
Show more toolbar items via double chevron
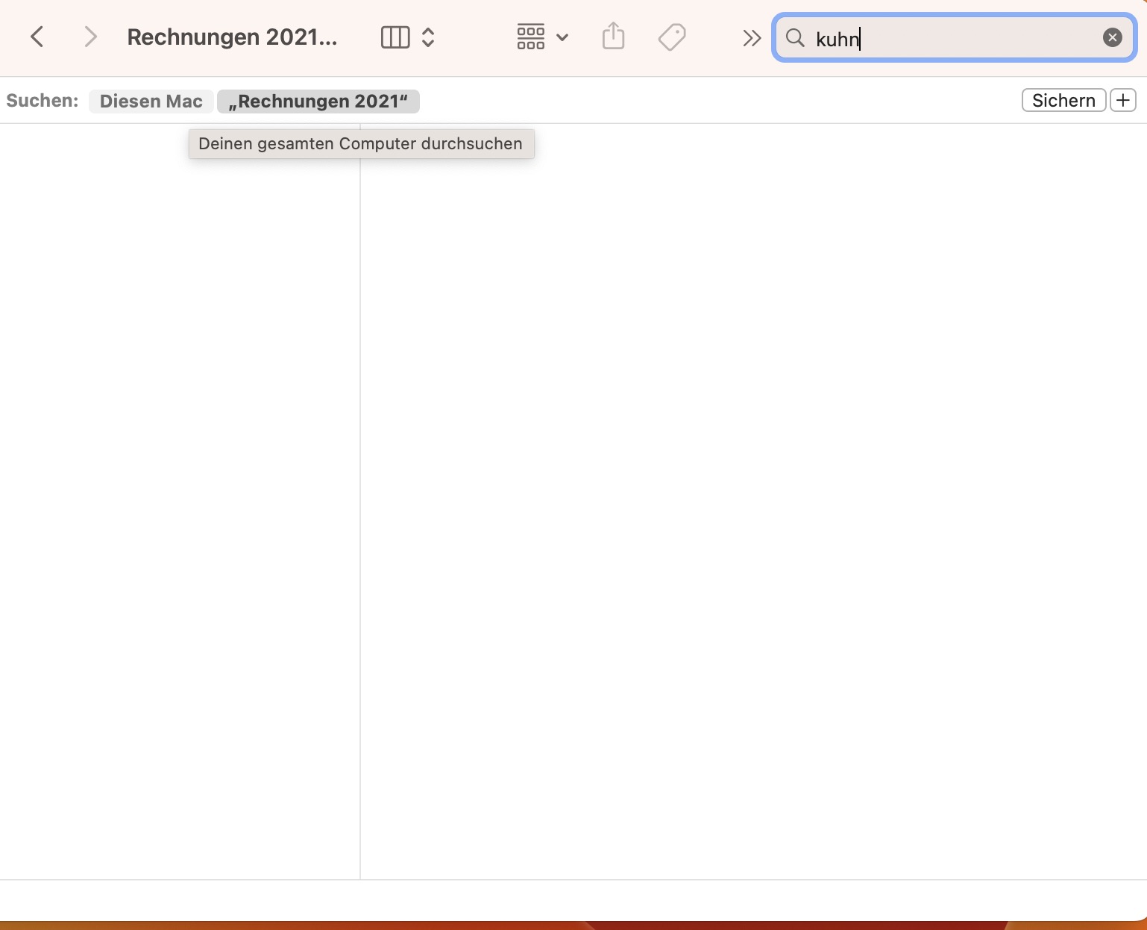(x=752, y=37)
